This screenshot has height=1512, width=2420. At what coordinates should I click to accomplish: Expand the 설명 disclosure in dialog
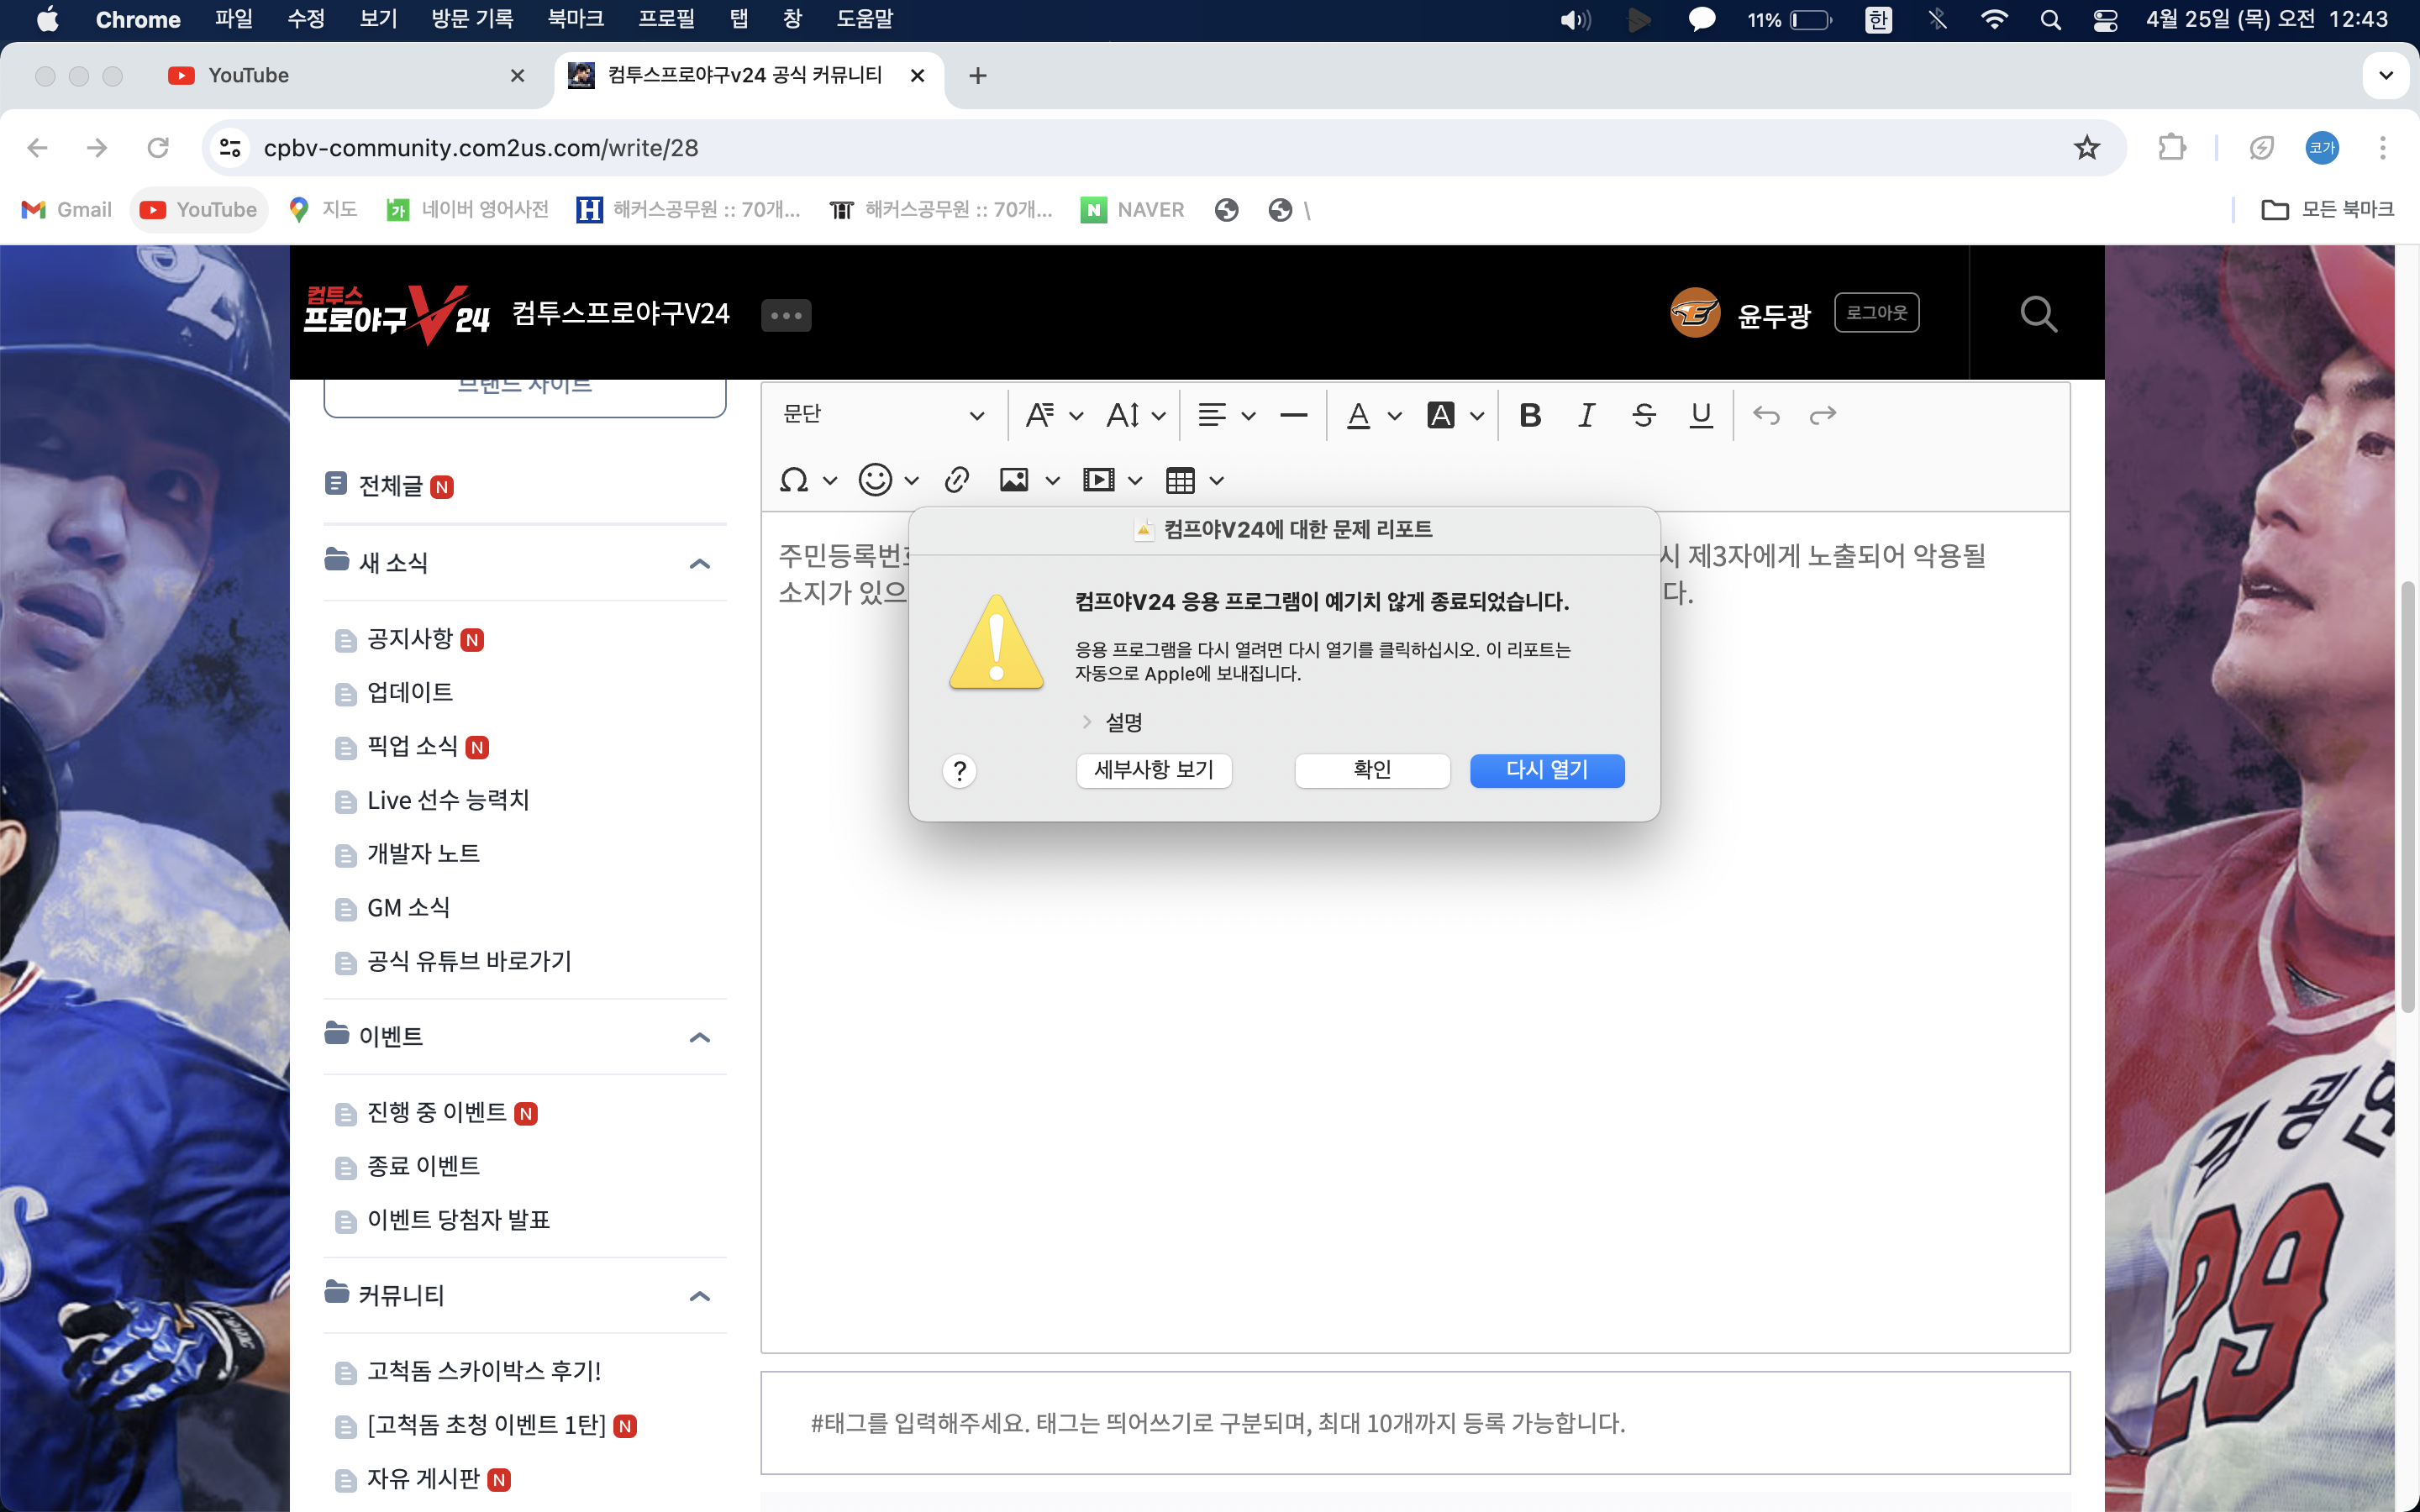point(1086,722)
